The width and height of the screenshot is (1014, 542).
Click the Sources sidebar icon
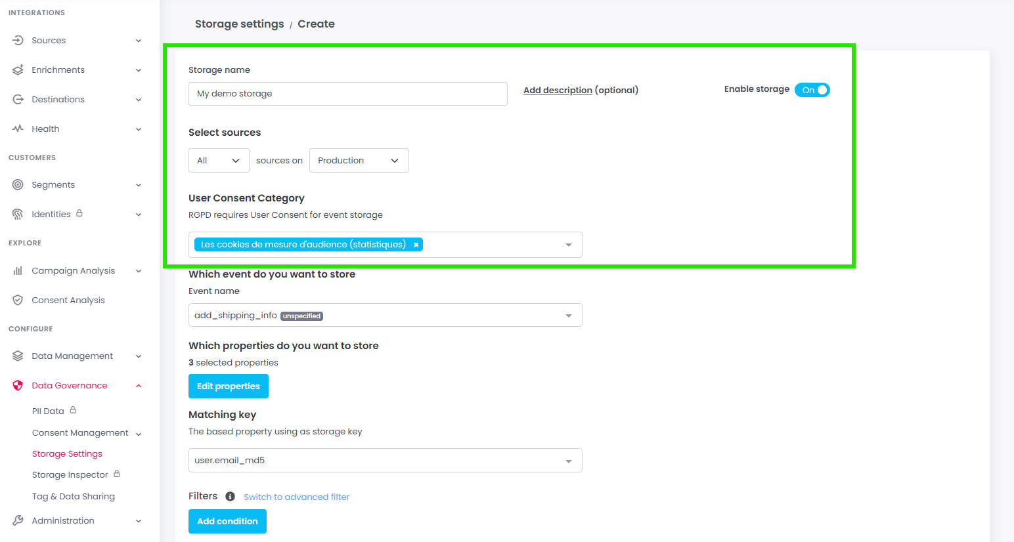[x=18, y=41]
